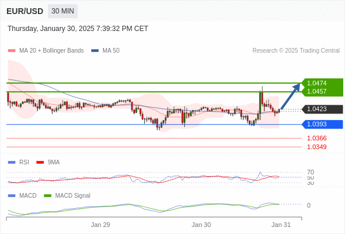The width and height of the screenshot is (345, 234).
Task: Click the blue MA 50 legend swatch
Action: [x=95, y=51]
